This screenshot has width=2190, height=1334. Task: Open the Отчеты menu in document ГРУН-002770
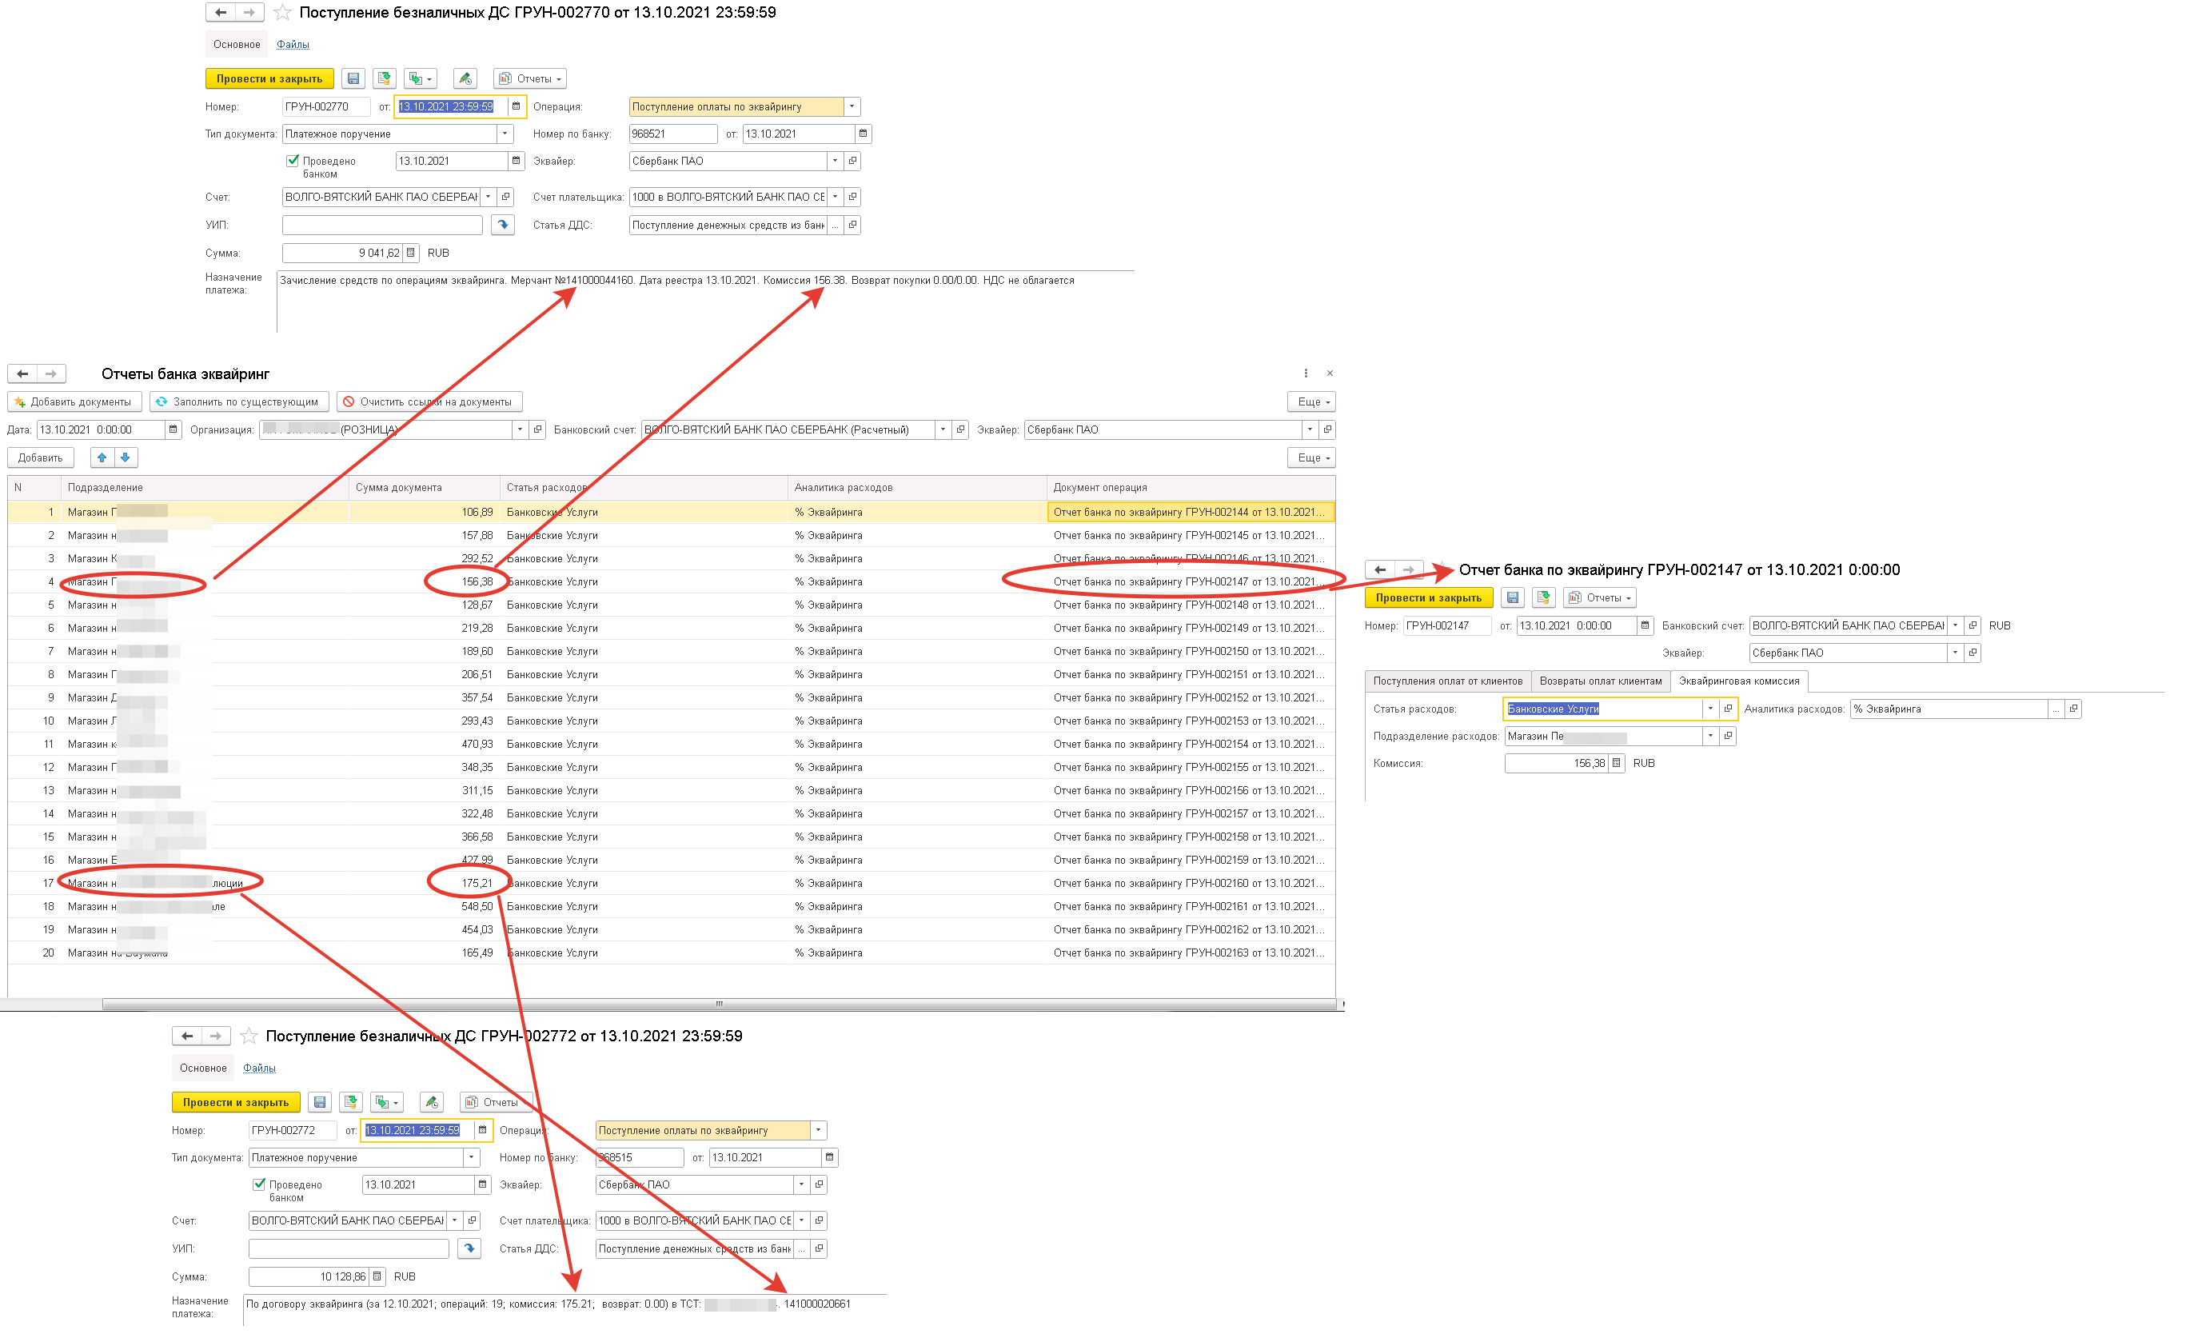pos(530,79)
